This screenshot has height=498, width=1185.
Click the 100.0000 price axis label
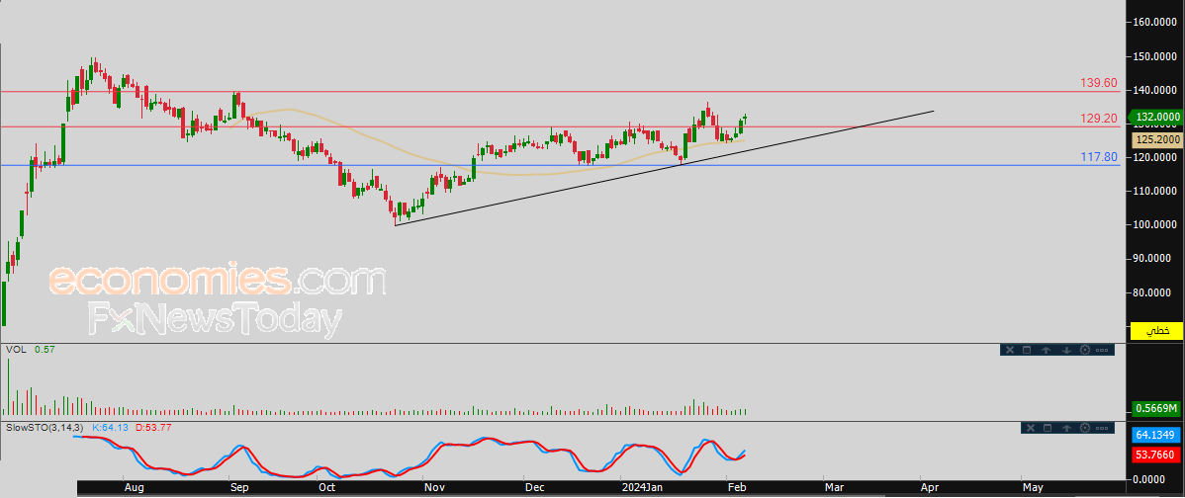pyautogui.click(x=1155, y=225)
